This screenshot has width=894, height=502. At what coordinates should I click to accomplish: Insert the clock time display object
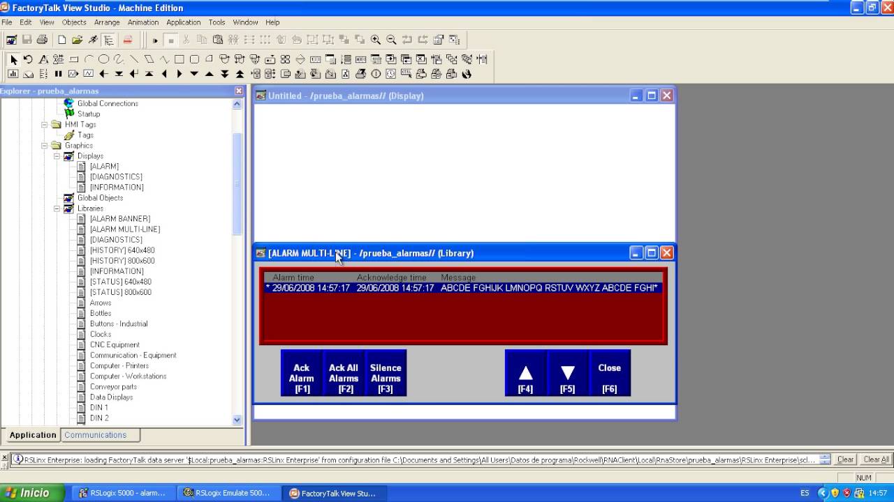tap(391, 74)
